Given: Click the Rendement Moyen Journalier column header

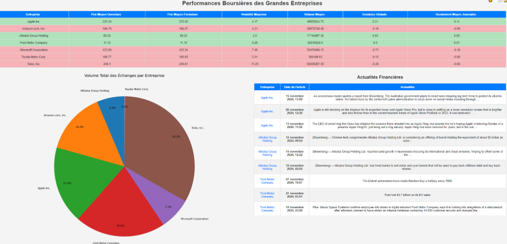Looking at the screenshot, I should [x=457, y=14].
